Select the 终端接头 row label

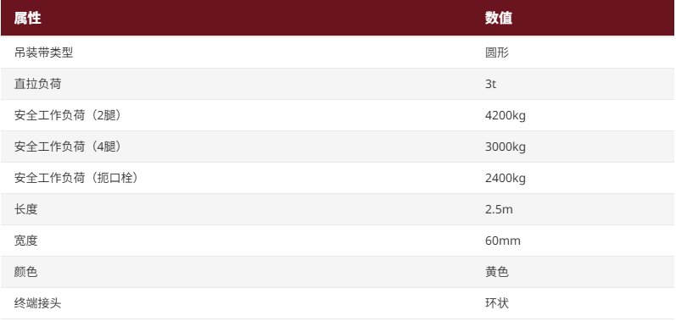click(x=38, y=303)
